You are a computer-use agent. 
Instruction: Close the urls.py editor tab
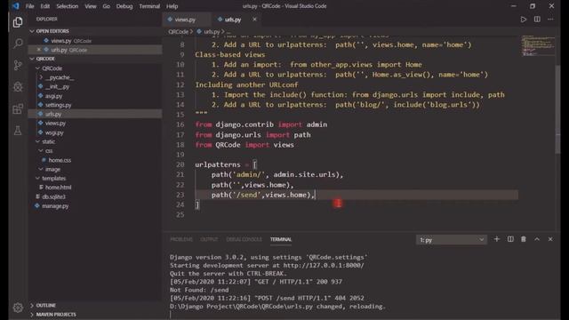[x=254, y=20]
